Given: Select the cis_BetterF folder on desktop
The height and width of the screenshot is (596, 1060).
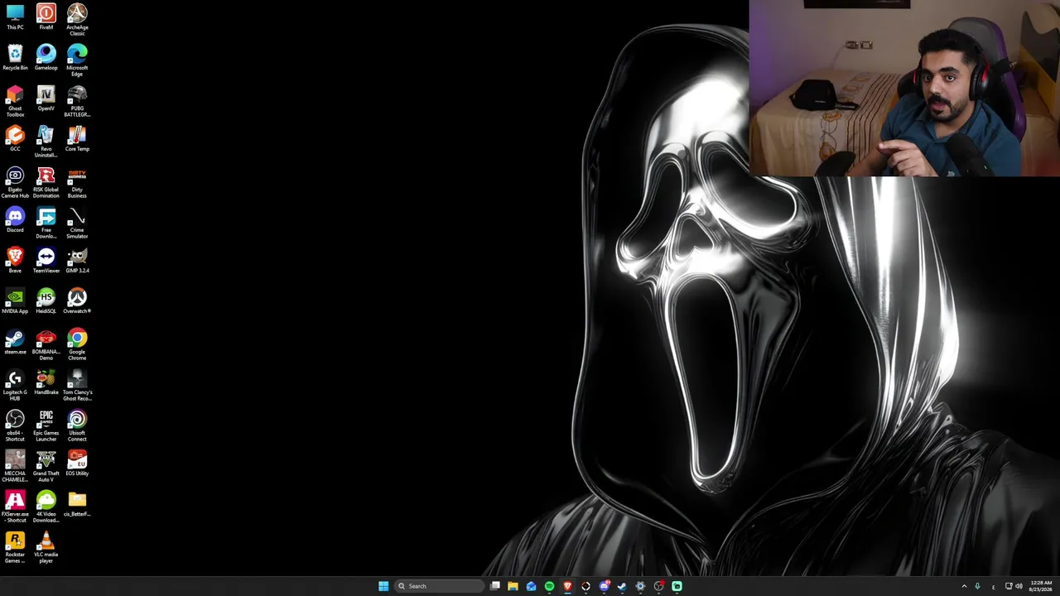Looking at the screenshot, I should 77,504.
